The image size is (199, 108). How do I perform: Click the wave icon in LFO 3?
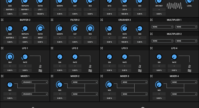140,70
